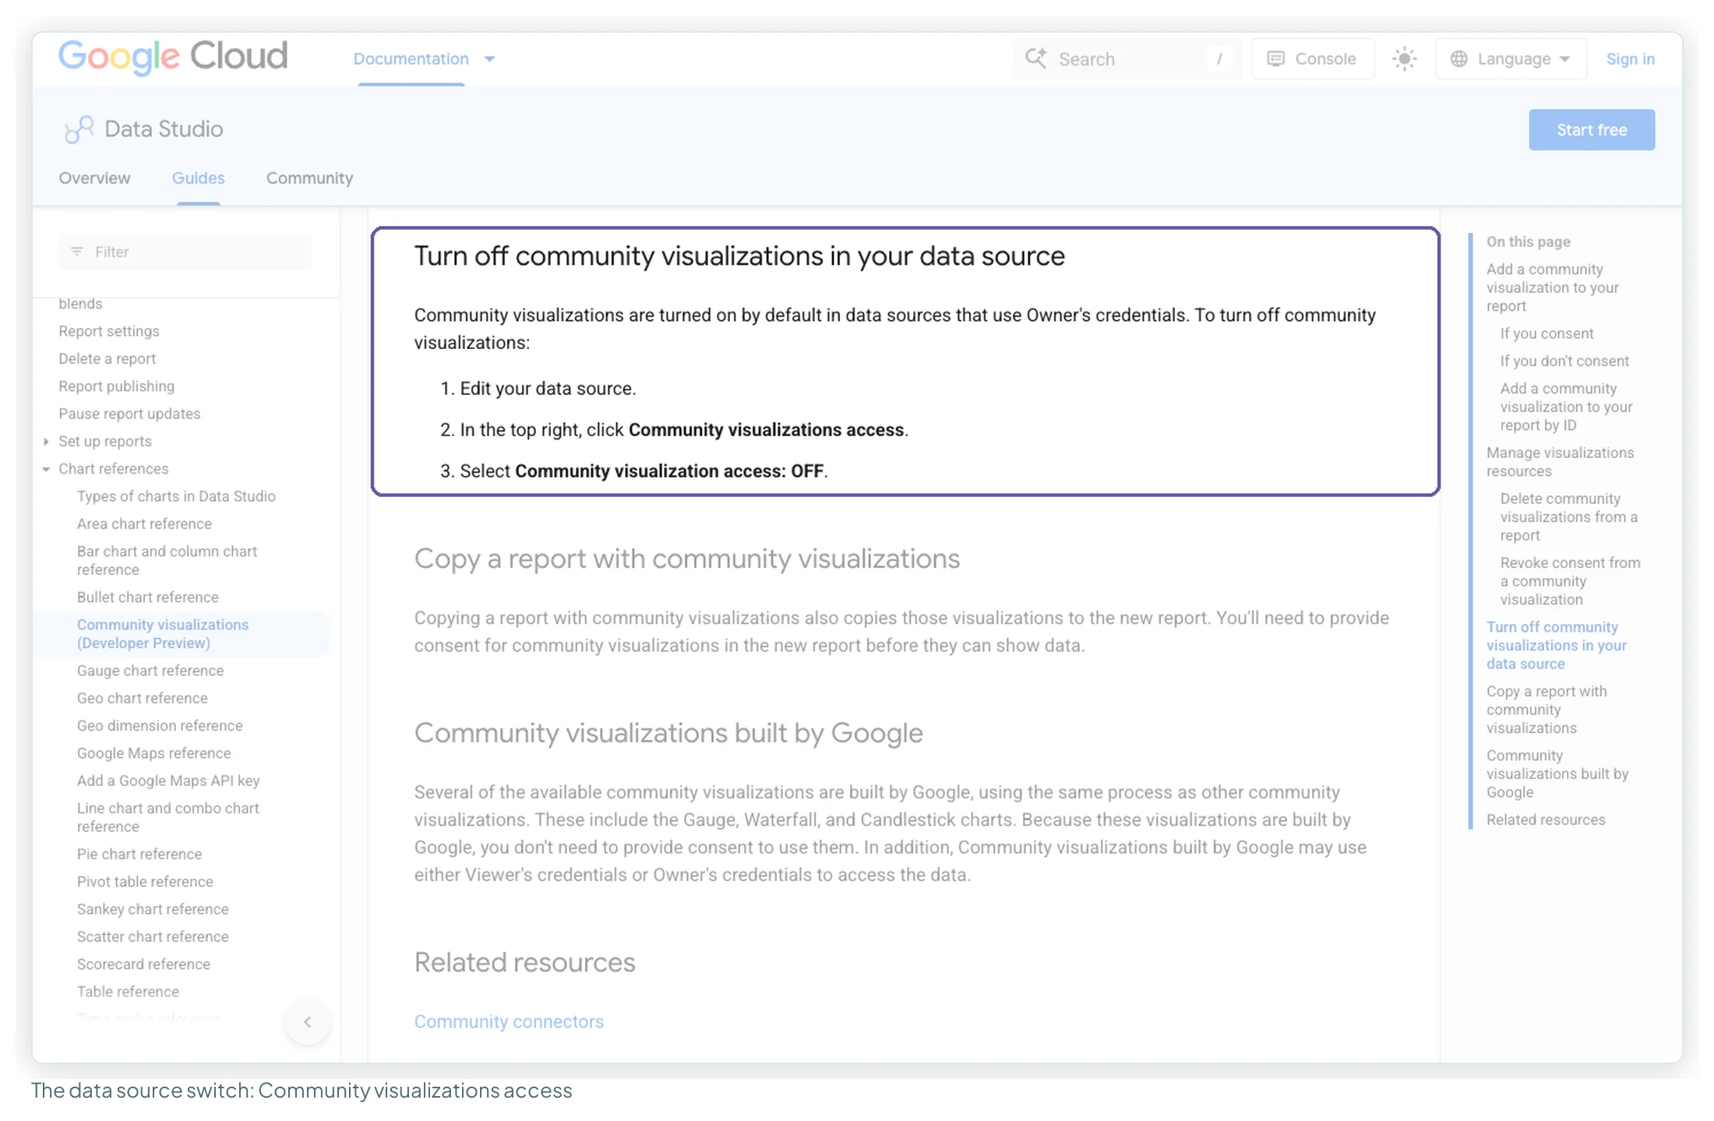Open Table reference in sidebar
The image size is (1714, 1121).
point(128,992)
